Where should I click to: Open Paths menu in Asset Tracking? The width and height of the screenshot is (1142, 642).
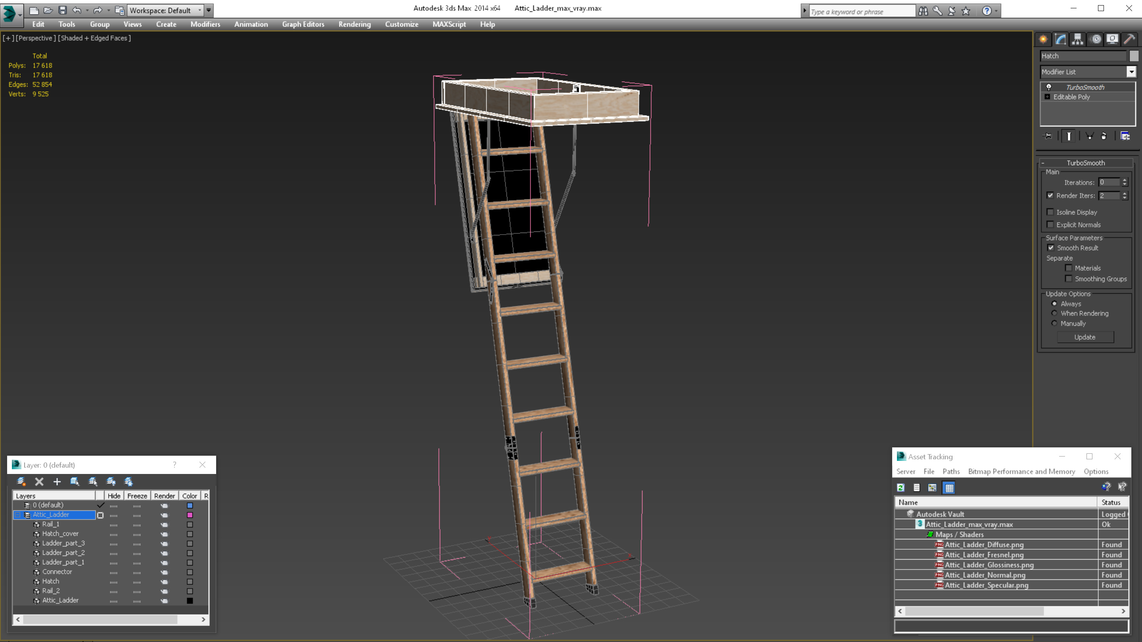(951, 472)
